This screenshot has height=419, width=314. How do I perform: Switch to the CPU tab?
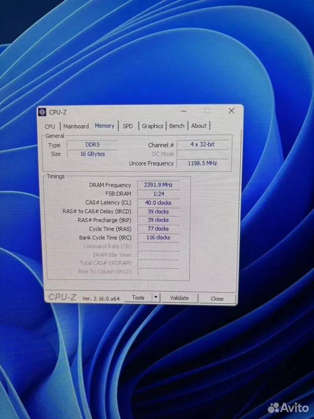50,127
